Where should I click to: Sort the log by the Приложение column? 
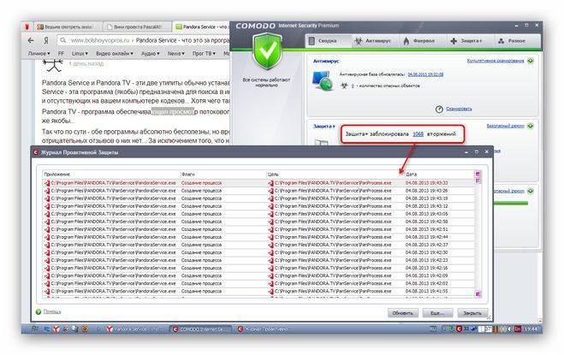(110, 175)
